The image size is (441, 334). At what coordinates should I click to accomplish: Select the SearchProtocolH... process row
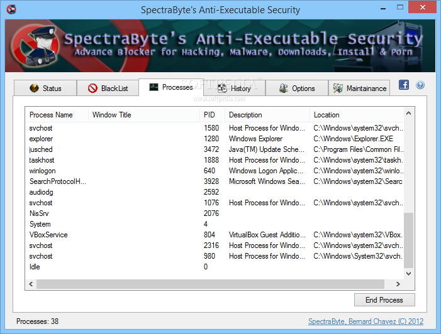pyautogui.click(x=215, y=181)
